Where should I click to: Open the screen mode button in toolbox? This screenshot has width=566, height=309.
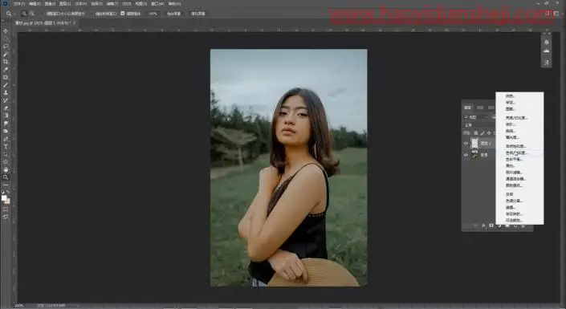[6, 217]
